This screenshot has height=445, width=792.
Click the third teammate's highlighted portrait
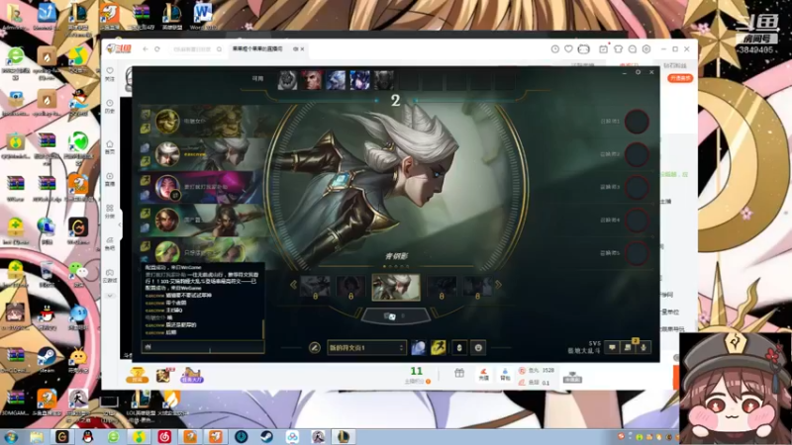point(167,187)
